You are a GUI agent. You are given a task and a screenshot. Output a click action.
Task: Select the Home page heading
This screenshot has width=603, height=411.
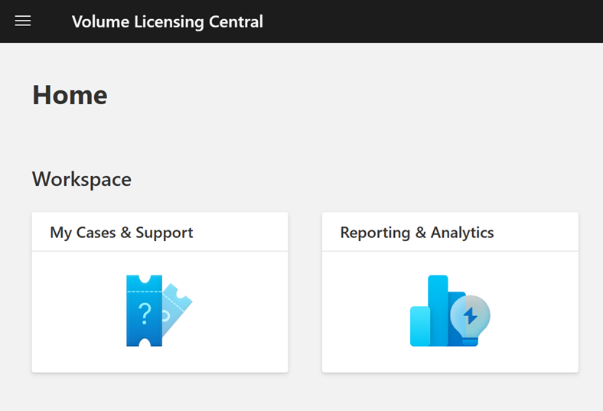click(70, 95)
